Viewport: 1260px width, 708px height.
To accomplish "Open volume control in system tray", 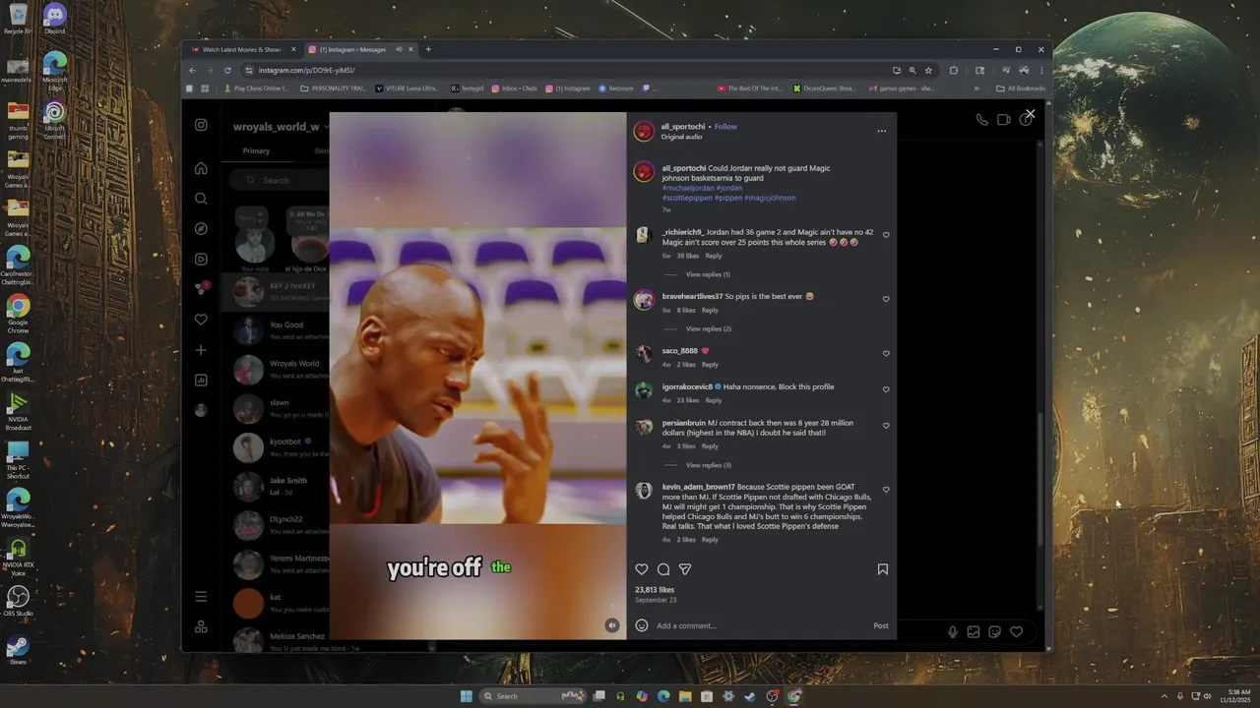I will point(1208,696).
